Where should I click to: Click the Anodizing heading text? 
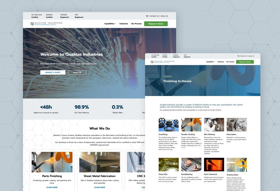point(163,134)
